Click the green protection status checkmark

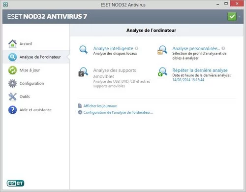[232, 16]
